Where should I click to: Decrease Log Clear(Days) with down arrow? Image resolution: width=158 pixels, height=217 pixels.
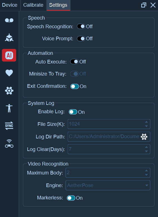(146, 151)
